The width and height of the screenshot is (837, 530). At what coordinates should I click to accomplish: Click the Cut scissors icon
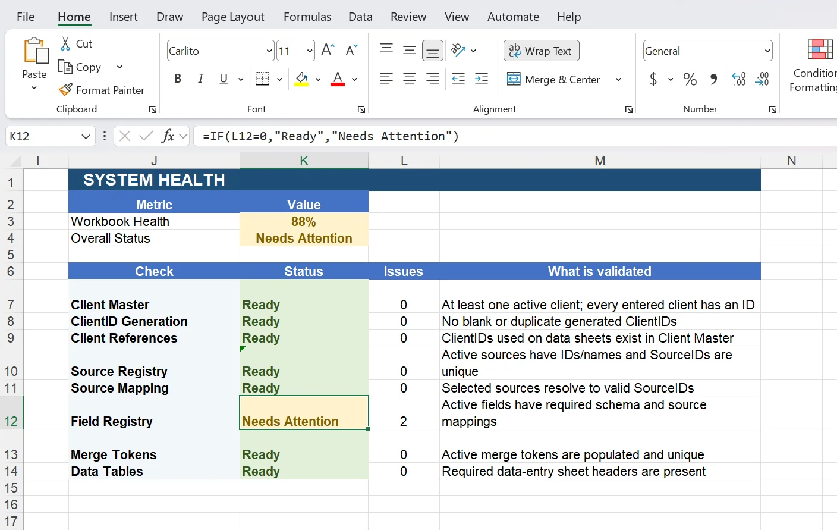65,43
